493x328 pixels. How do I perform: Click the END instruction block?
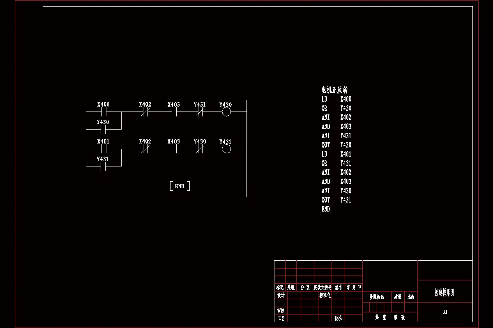179,185
